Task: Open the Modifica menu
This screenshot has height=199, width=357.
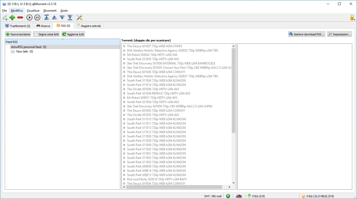Action: (x=17, y=11)
